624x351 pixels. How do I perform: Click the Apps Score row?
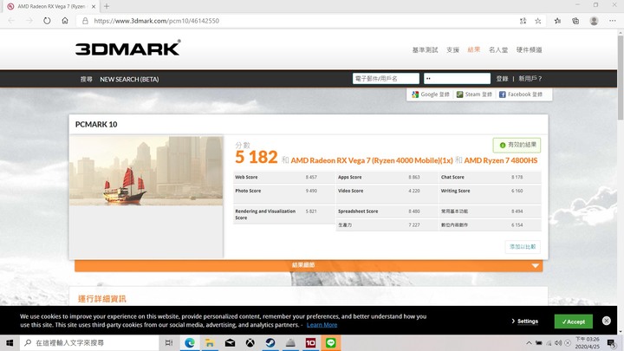[x=387, y=177]
